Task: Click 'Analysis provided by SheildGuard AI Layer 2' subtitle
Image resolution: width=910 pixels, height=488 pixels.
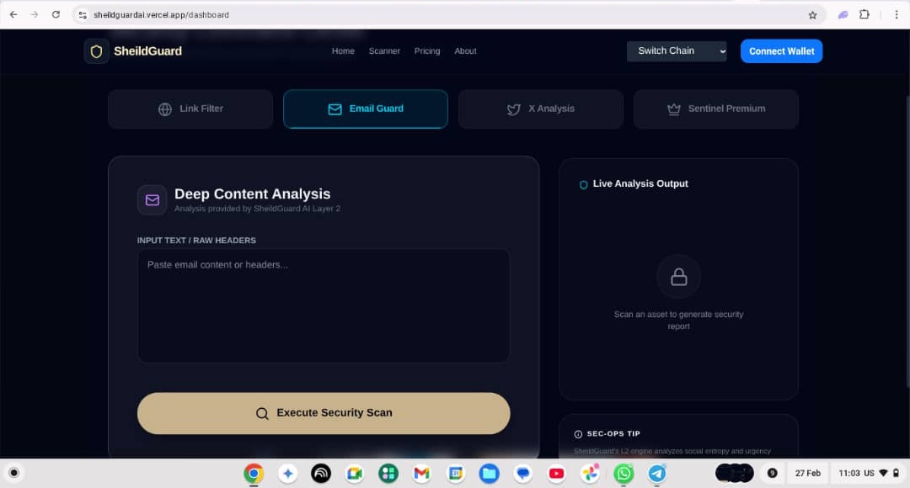Action: coord(257,209)
